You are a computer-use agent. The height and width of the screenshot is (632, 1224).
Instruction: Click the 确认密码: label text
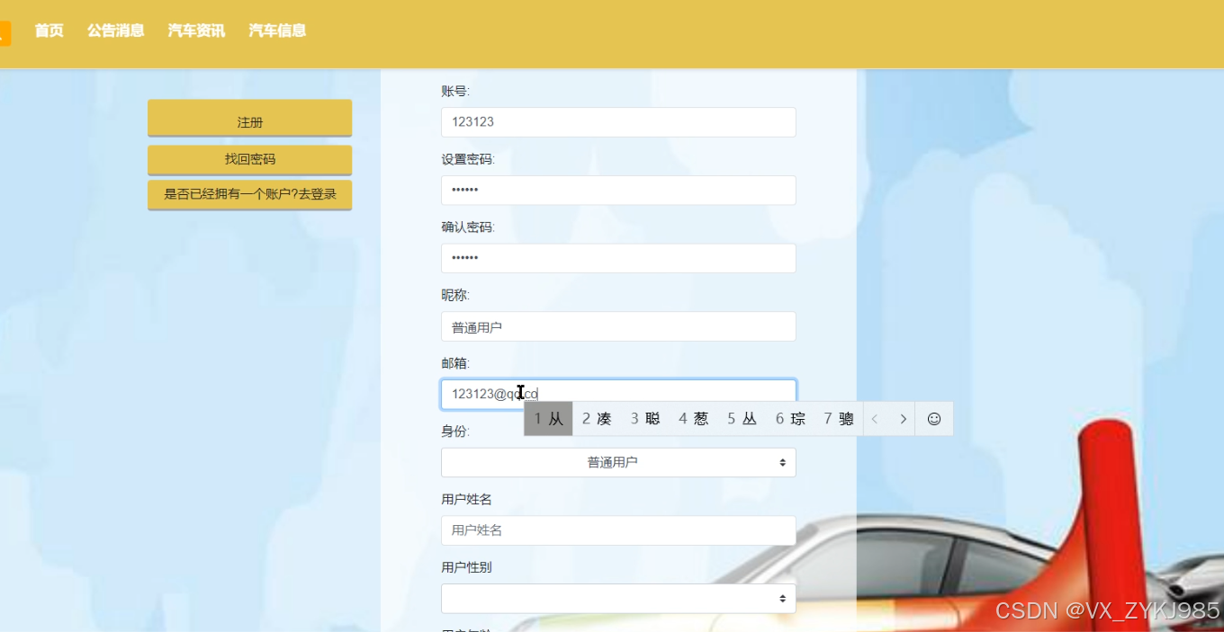pyautogui.click(x=468, y=227)
